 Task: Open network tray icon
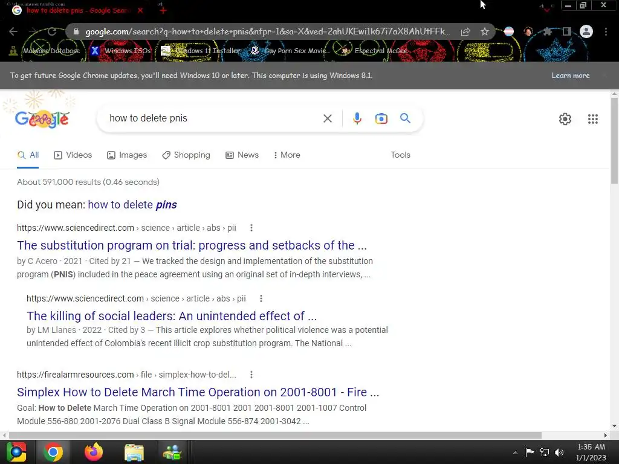click(x=545, y=452)
